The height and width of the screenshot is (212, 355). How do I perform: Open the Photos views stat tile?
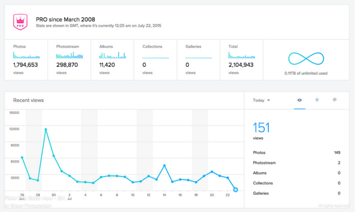click(26, 60)
